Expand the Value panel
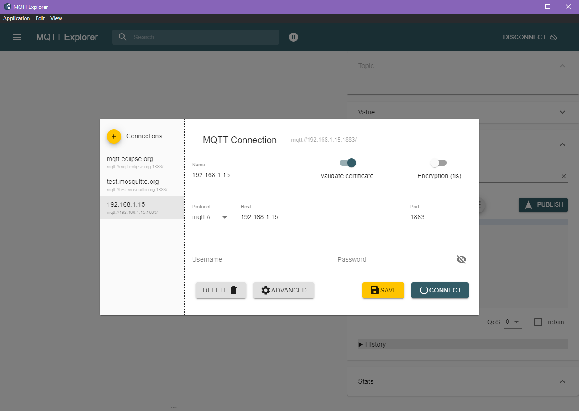579x411 pixels. click(562, 112)
